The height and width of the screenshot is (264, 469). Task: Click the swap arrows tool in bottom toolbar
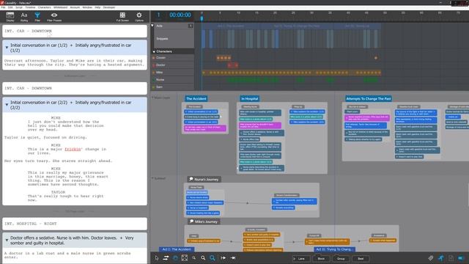click(x=166, y=258)
